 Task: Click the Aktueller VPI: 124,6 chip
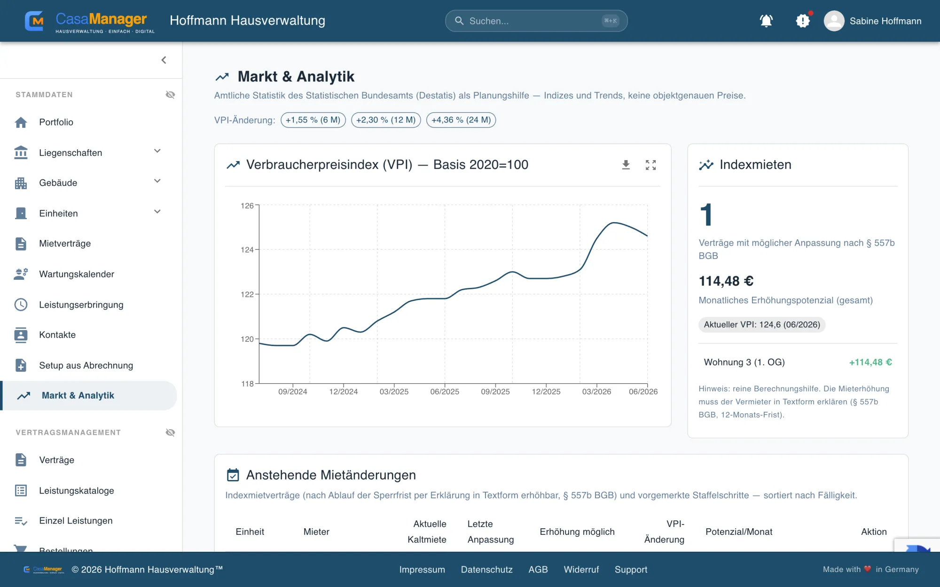coord(762,325)
